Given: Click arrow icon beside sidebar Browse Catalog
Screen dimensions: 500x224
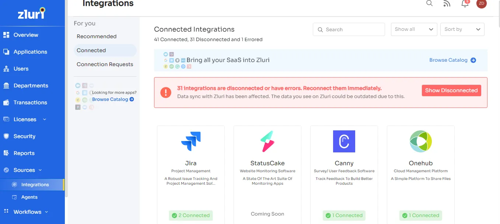Looking at the screenshot, I should click(x=132, y=99).
